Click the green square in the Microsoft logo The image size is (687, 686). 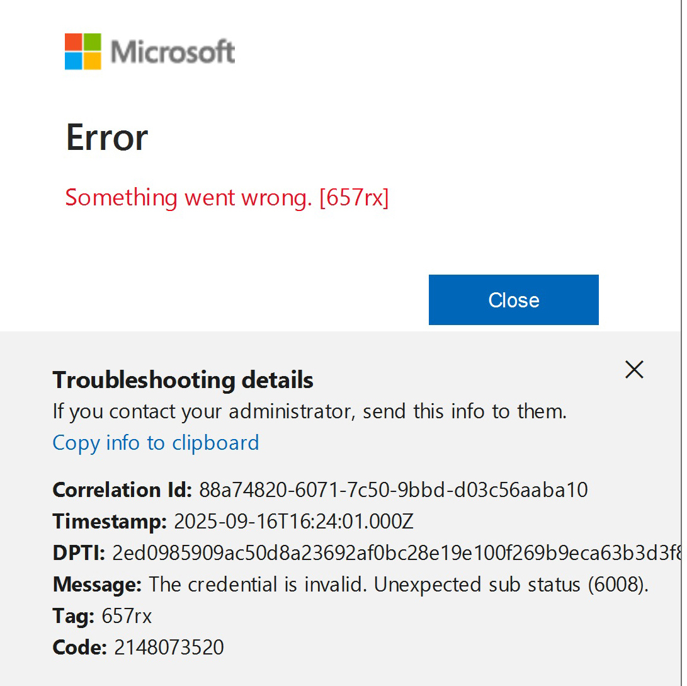[x=91, y=42]
